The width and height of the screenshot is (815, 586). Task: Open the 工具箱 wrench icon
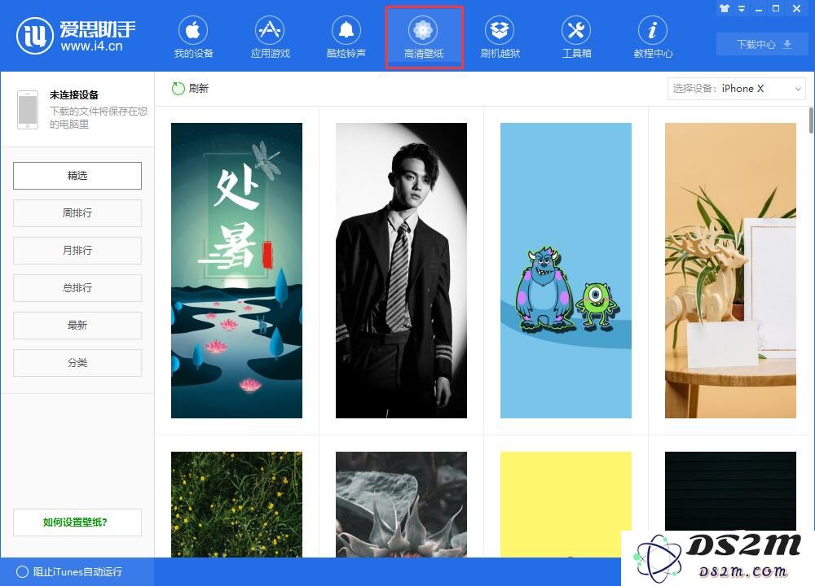(576, 31)
